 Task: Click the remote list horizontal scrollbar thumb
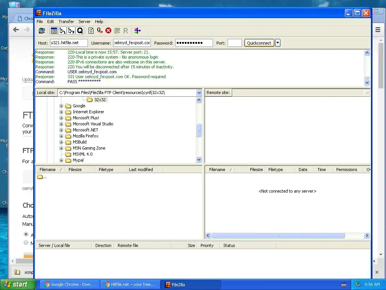pyautogui.click(x=278, y=236)
